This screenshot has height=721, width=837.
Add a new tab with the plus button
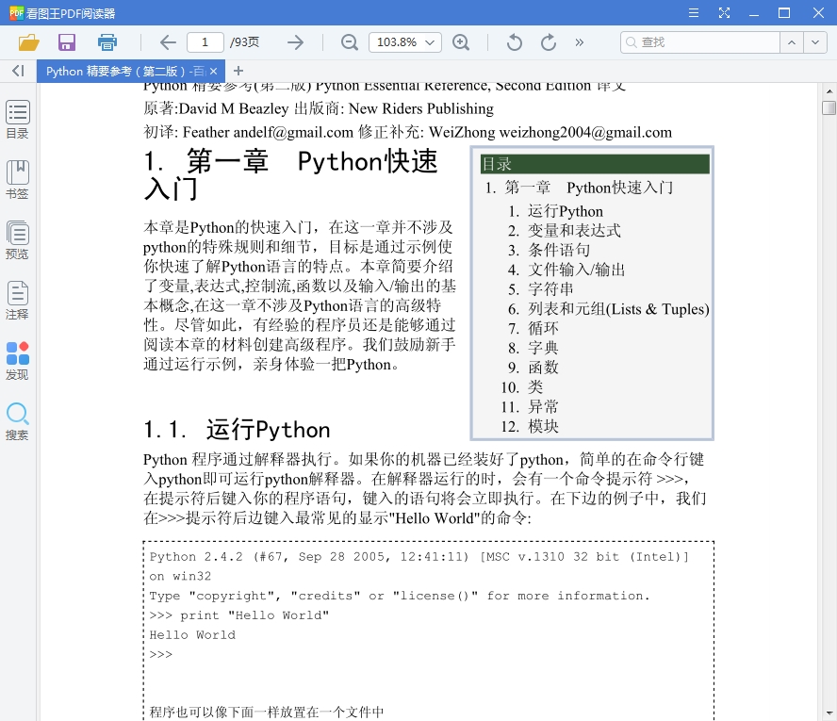[x=238, y=71]
